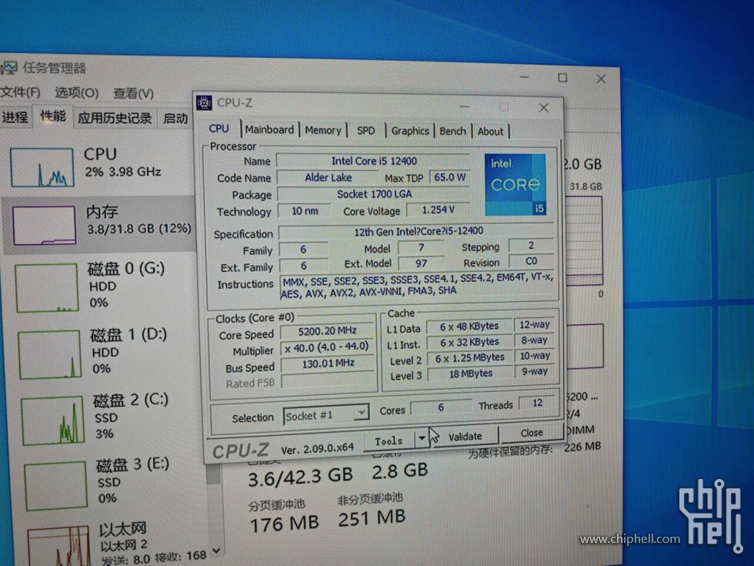Click the Close button in CPU-Z
This screenshot has height=566, width=754.
532,433
